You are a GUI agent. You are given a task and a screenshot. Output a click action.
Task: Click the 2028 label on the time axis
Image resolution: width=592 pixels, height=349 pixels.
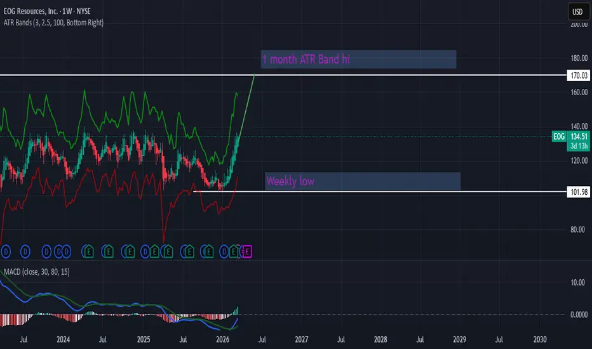pos(380,339)
